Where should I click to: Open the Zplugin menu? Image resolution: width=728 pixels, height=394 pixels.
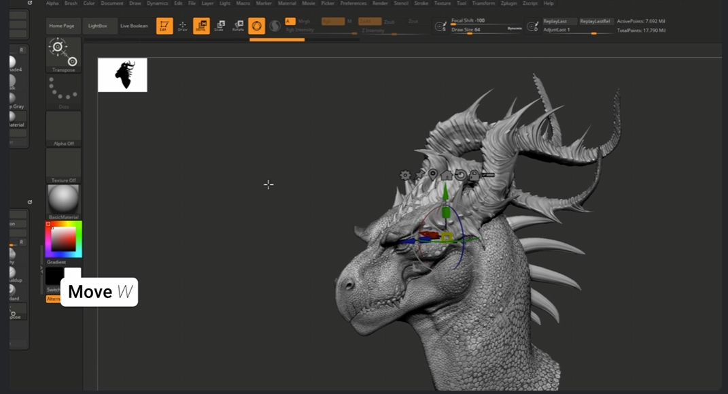[509, 3]
